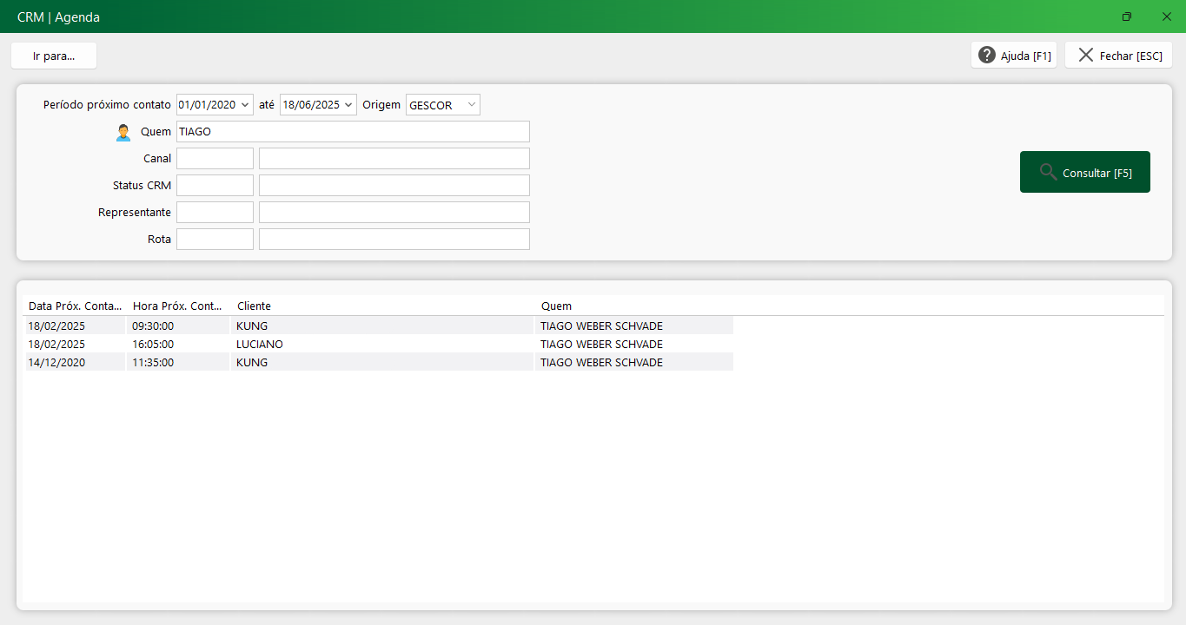Open the start date dropdown 01/01/2020
1186x625 pixels.
(245, 105)
